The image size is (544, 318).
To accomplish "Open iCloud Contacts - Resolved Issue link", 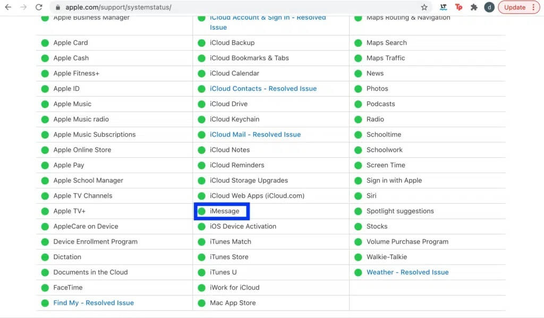I will coord(263,89).
